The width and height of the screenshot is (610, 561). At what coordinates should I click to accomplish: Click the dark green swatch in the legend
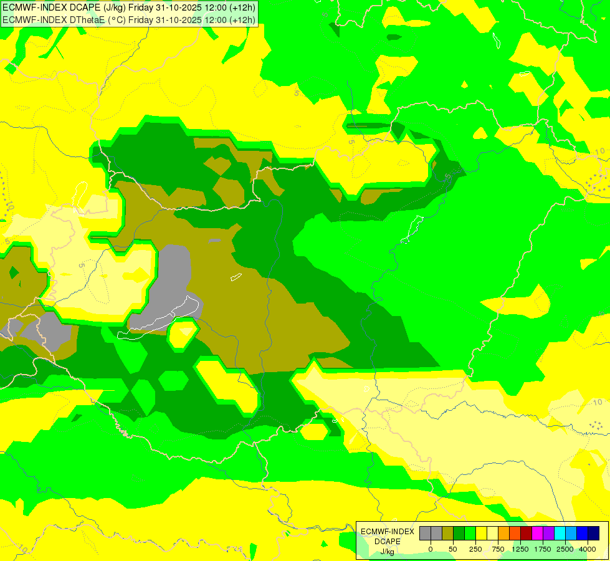pos(459,534)
